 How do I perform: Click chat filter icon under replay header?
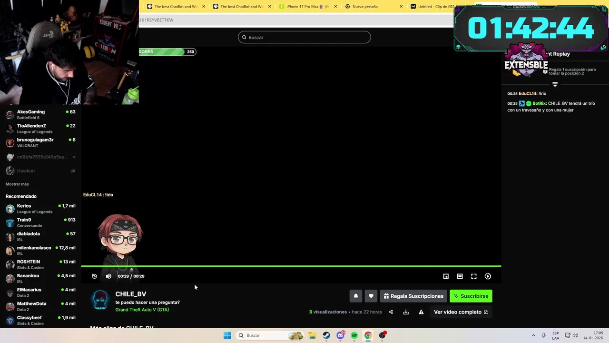555,84
